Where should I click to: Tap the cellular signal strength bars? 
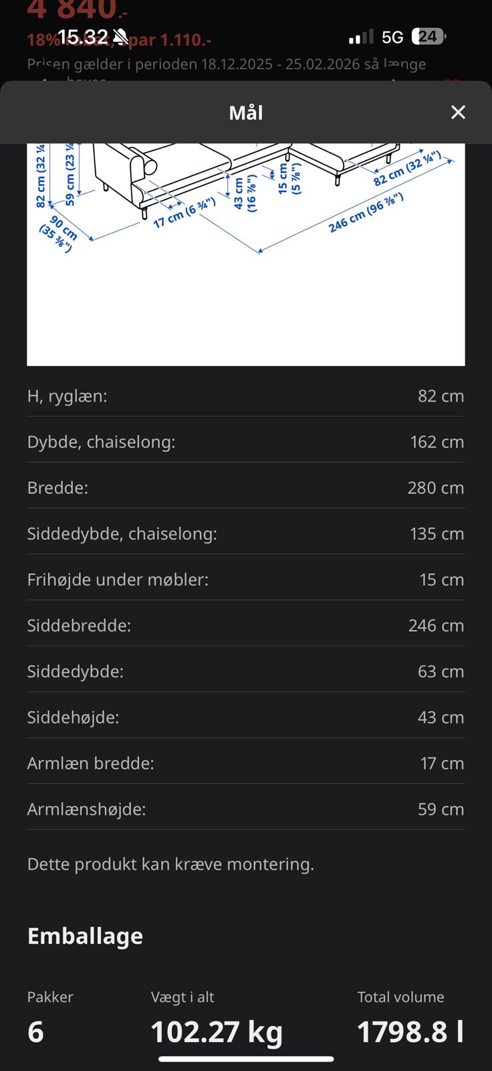click(361, 37)
